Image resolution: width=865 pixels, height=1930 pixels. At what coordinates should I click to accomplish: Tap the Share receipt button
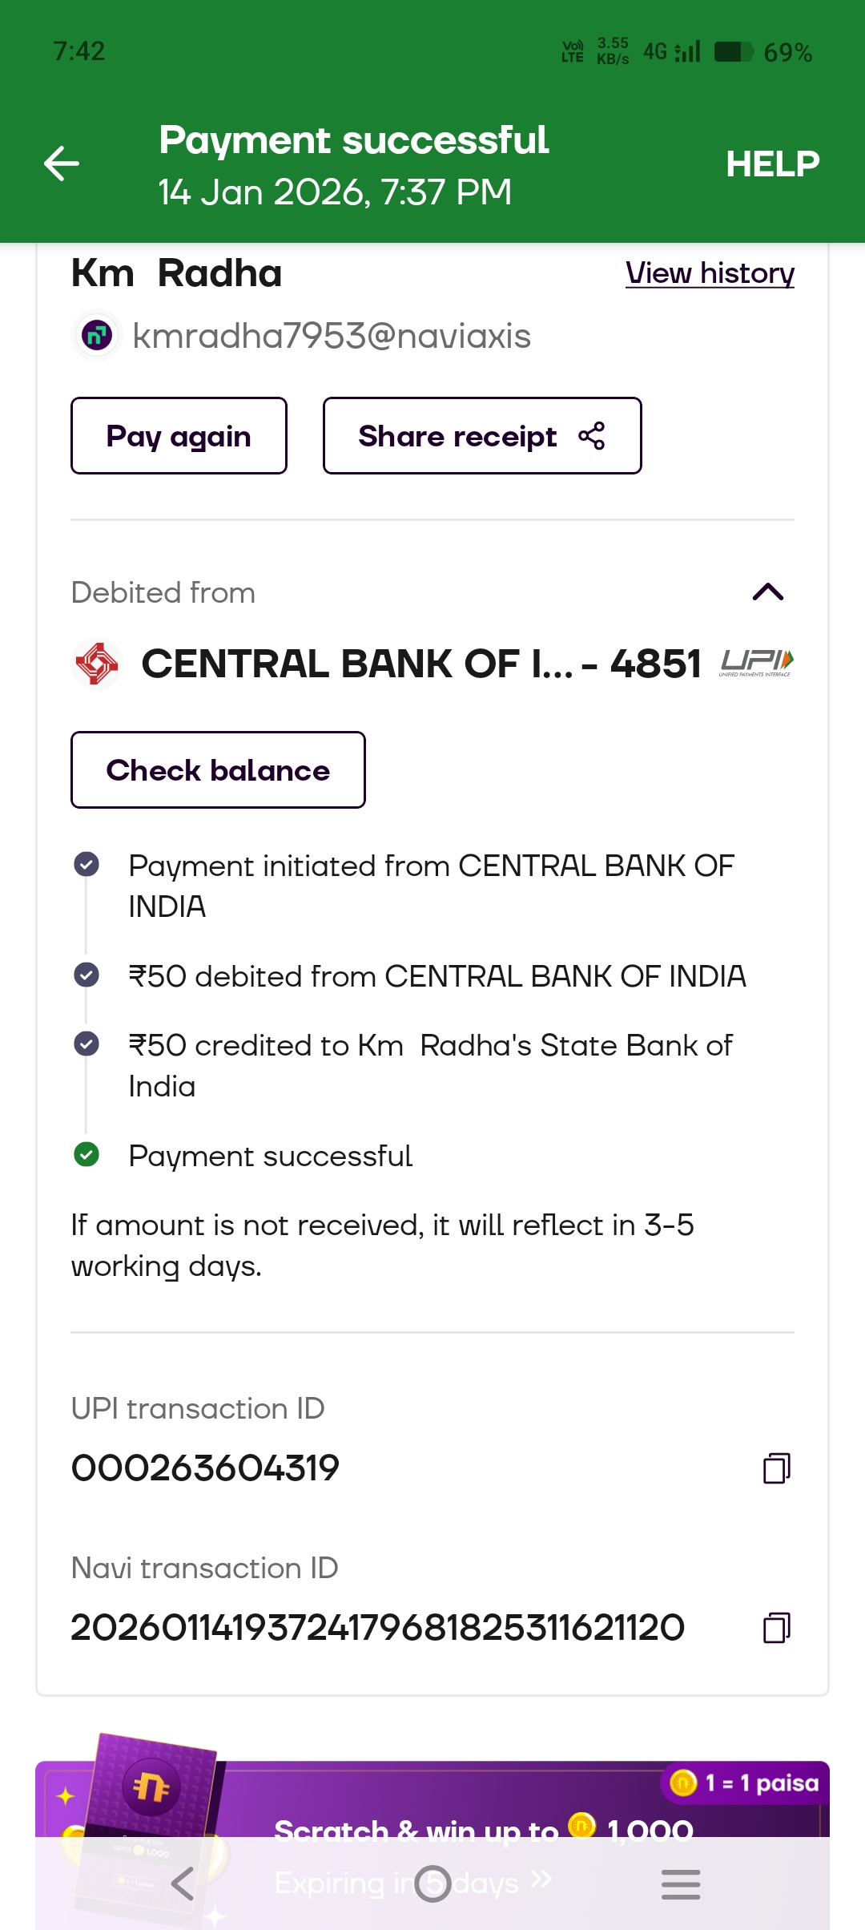[x=481, y=436]
